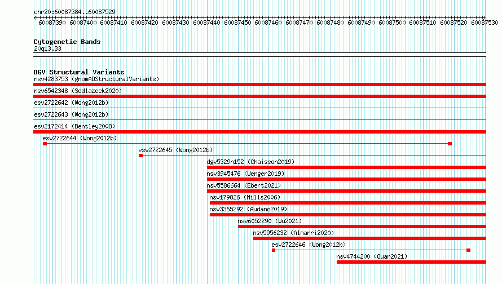Click the red bar under nsv6052290

point(362,227)
